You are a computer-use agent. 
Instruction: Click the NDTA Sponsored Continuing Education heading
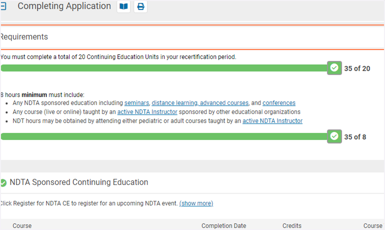click(x=79, y=182)
